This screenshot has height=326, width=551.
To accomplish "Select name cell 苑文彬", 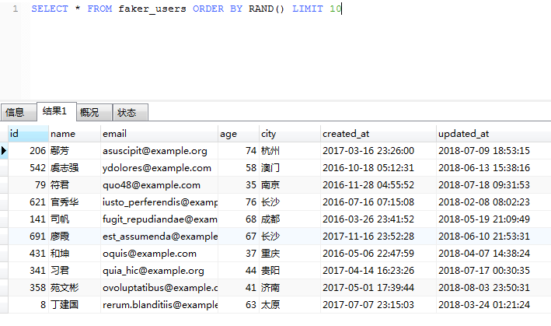I will pyautogui.click(x=75, y=288).
